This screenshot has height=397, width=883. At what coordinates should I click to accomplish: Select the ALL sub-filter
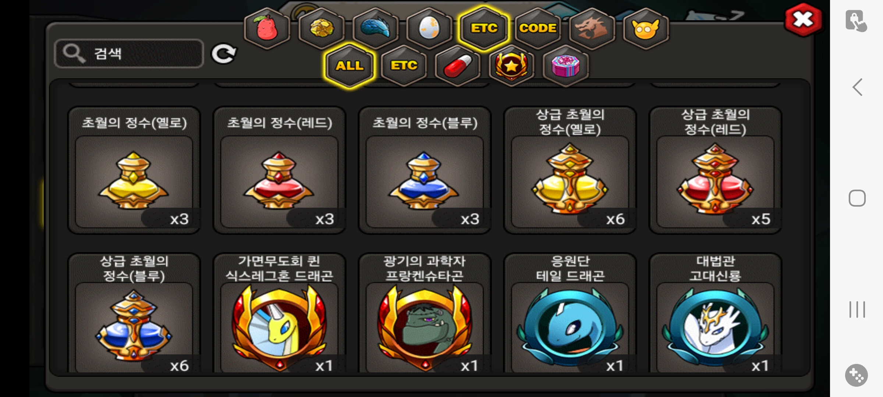[350, 66]
